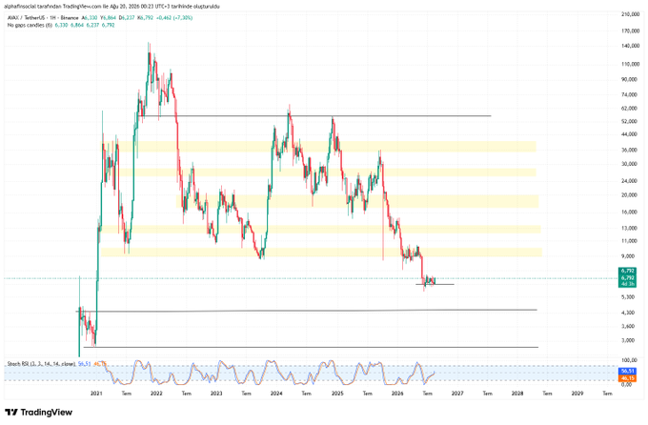Click the 5,300 price axis label
The image size is (648, 425).
(628, 297)
